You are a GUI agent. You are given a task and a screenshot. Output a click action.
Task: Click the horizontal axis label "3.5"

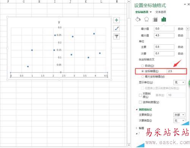click(85, 76)
